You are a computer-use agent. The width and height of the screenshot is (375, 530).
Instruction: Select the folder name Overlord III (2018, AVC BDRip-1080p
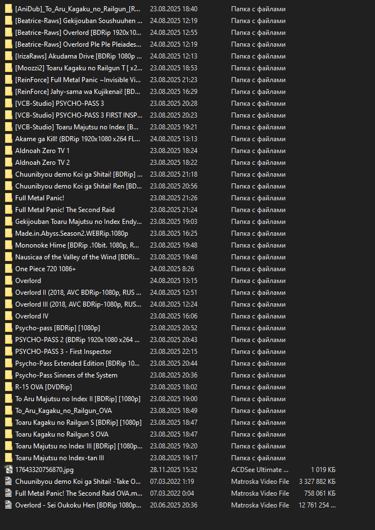click(78, 304)
